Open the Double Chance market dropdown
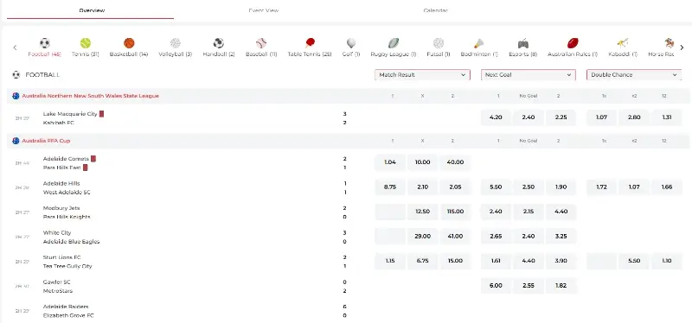The height and width of the screenshot is (323, 692). point(634,75)
